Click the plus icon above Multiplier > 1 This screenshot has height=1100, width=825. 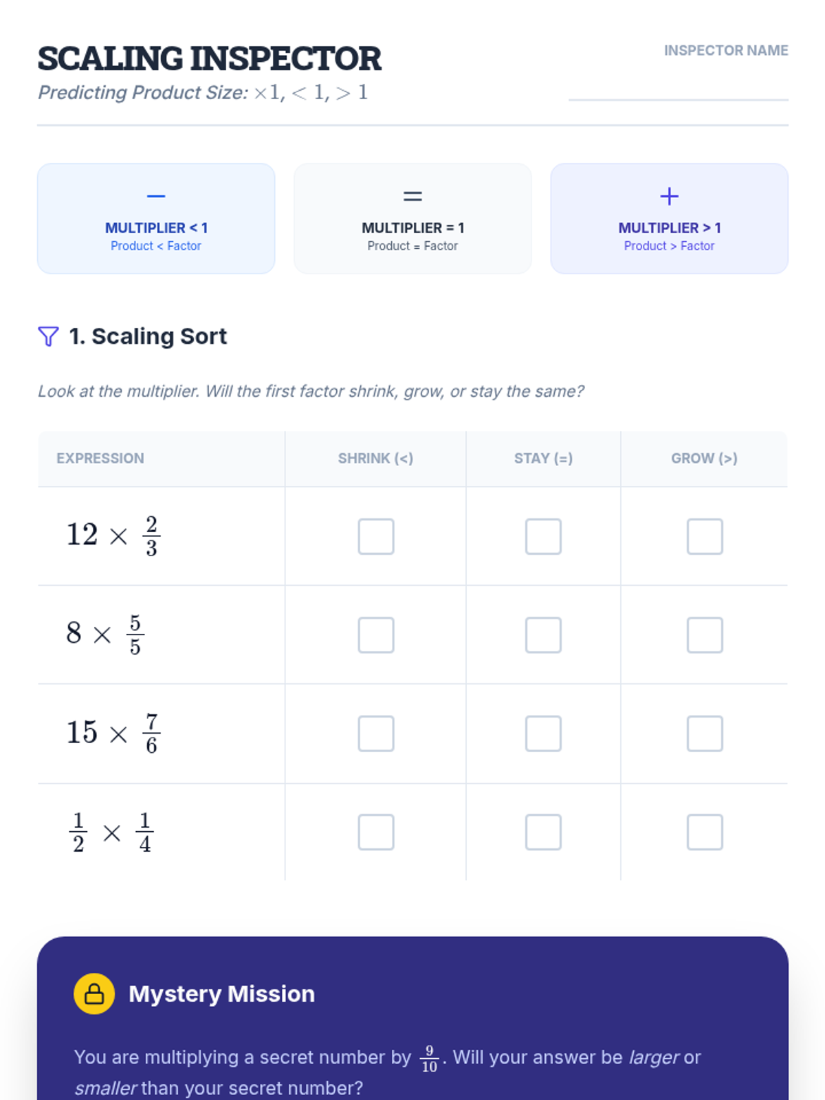point(669,197)
